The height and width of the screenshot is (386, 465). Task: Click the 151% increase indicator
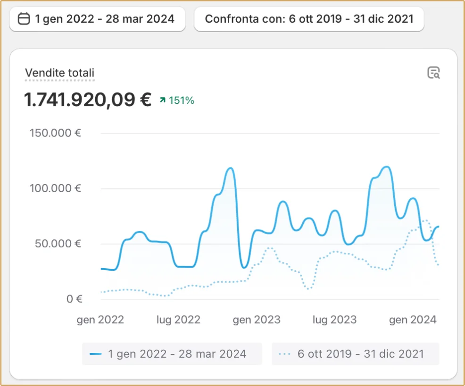[177, 101]
